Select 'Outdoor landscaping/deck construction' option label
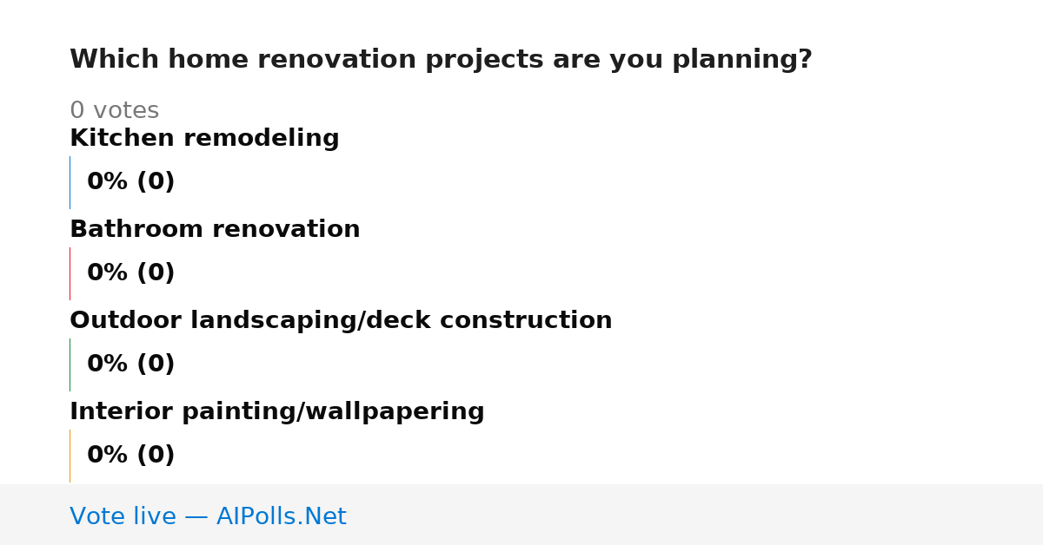This screenshot has height=545, width=1043. [341, 320]
